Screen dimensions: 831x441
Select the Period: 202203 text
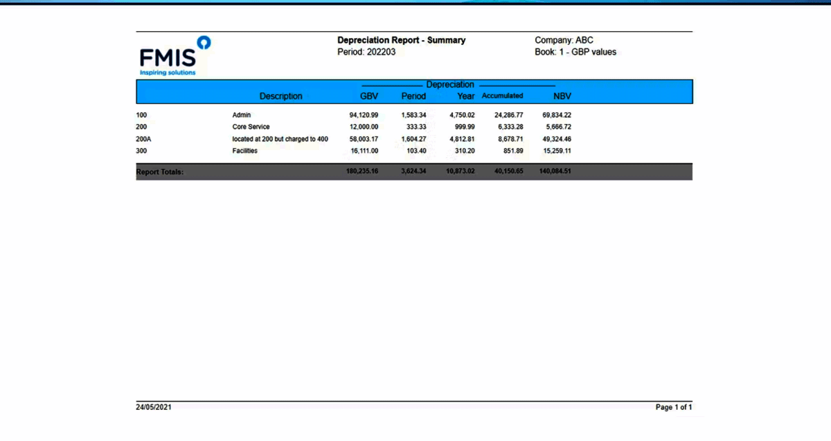click(366, 52)
